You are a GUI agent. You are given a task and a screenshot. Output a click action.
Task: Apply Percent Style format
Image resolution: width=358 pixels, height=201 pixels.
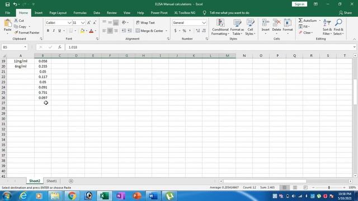[x=184, y=31]
